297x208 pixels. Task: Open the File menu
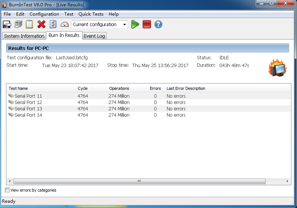(7, 14)
